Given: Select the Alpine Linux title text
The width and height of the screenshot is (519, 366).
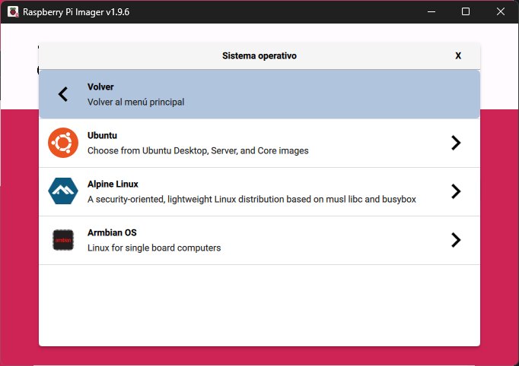Looking at the screenshot, I should click(x=113, y=184).
